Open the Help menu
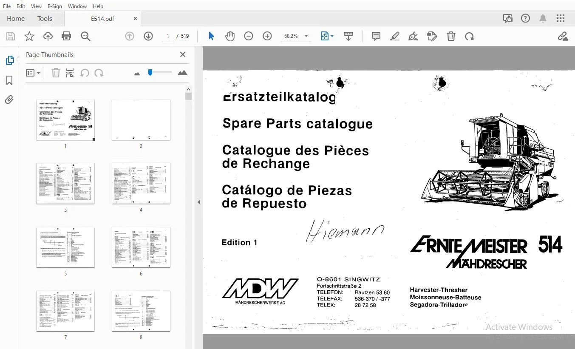The image size is (575, 349). point(98,6)
